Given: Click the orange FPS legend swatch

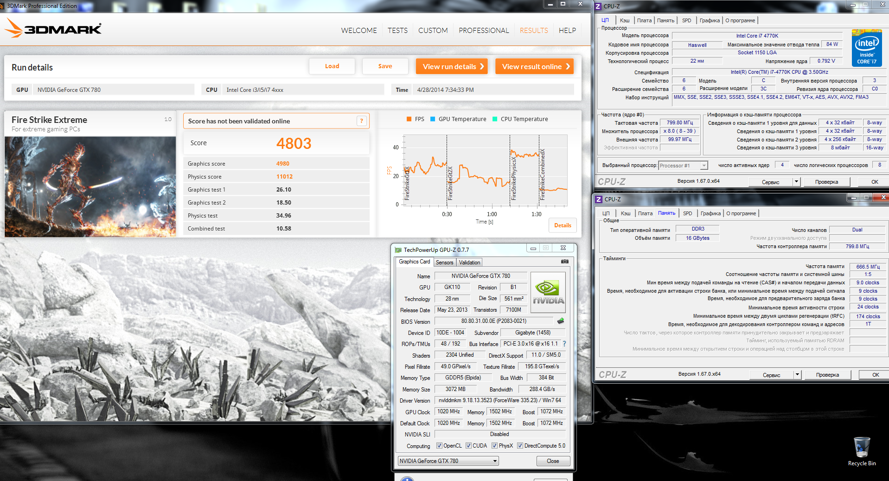Looking at the screenshot, I should [409, 119].
